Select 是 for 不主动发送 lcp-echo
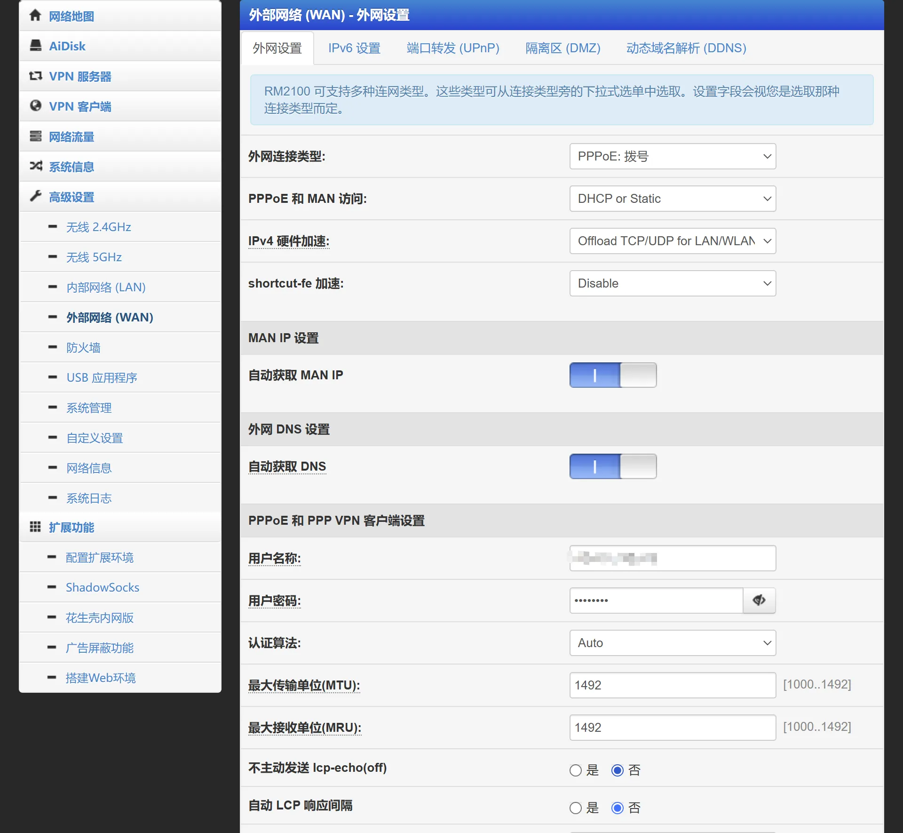 (x=576, y=770)
